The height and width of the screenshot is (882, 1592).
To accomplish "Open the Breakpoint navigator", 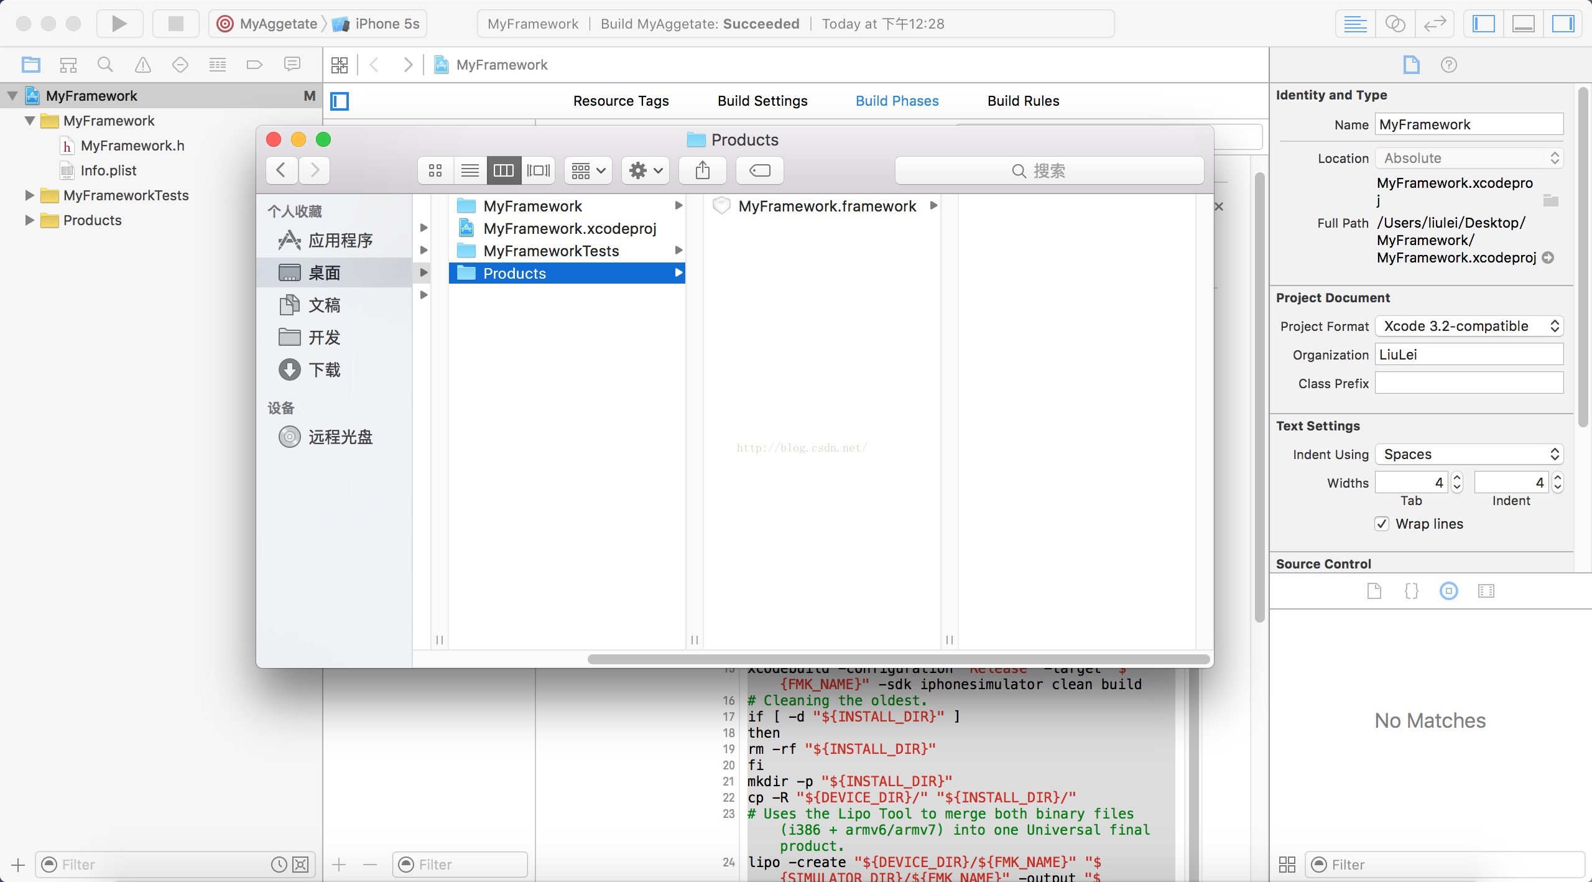I will pos(255,65).
